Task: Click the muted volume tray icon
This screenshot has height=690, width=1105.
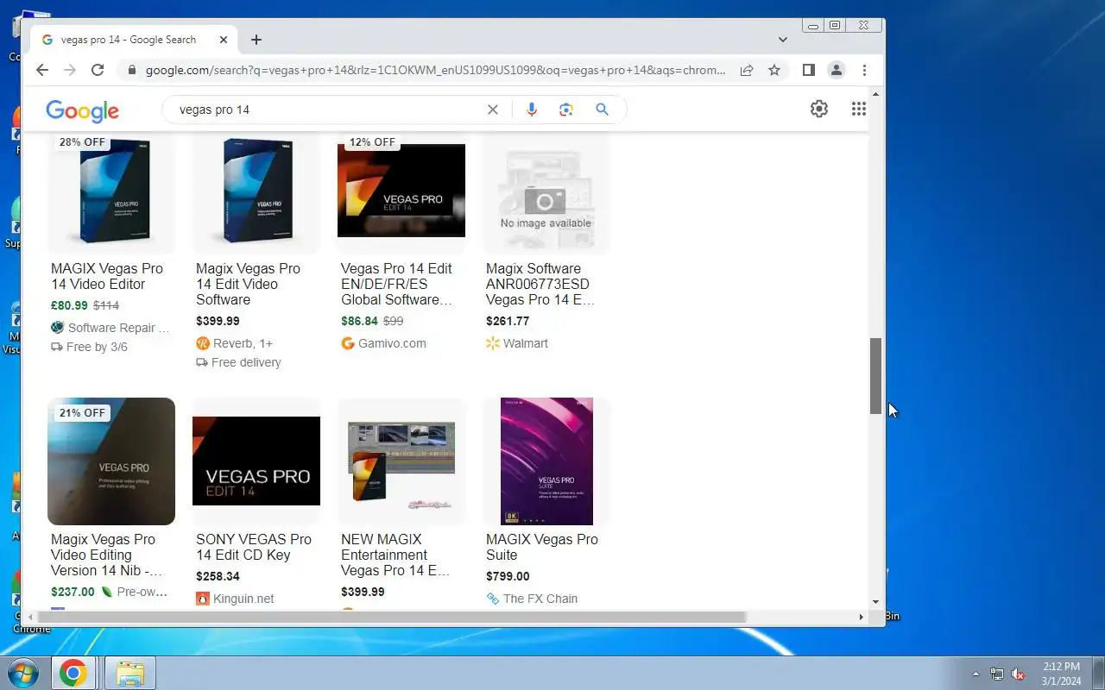Action: tap(1018, 674)
